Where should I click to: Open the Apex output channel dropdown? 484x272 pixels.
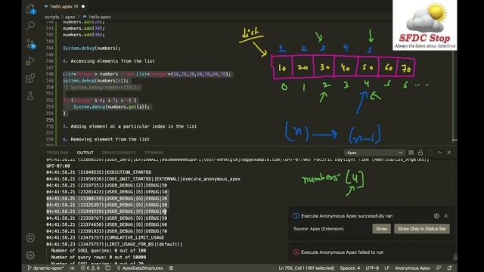(374, 153)
